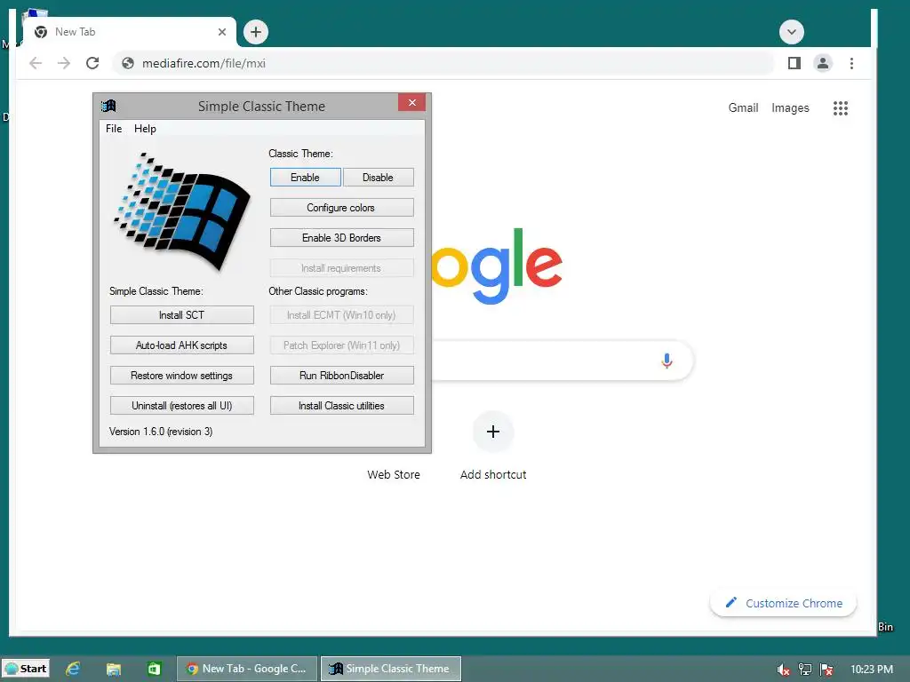Open the green Store icon on taskbar
This screenshot has height=682, width=910.
(x=154, y=669)
